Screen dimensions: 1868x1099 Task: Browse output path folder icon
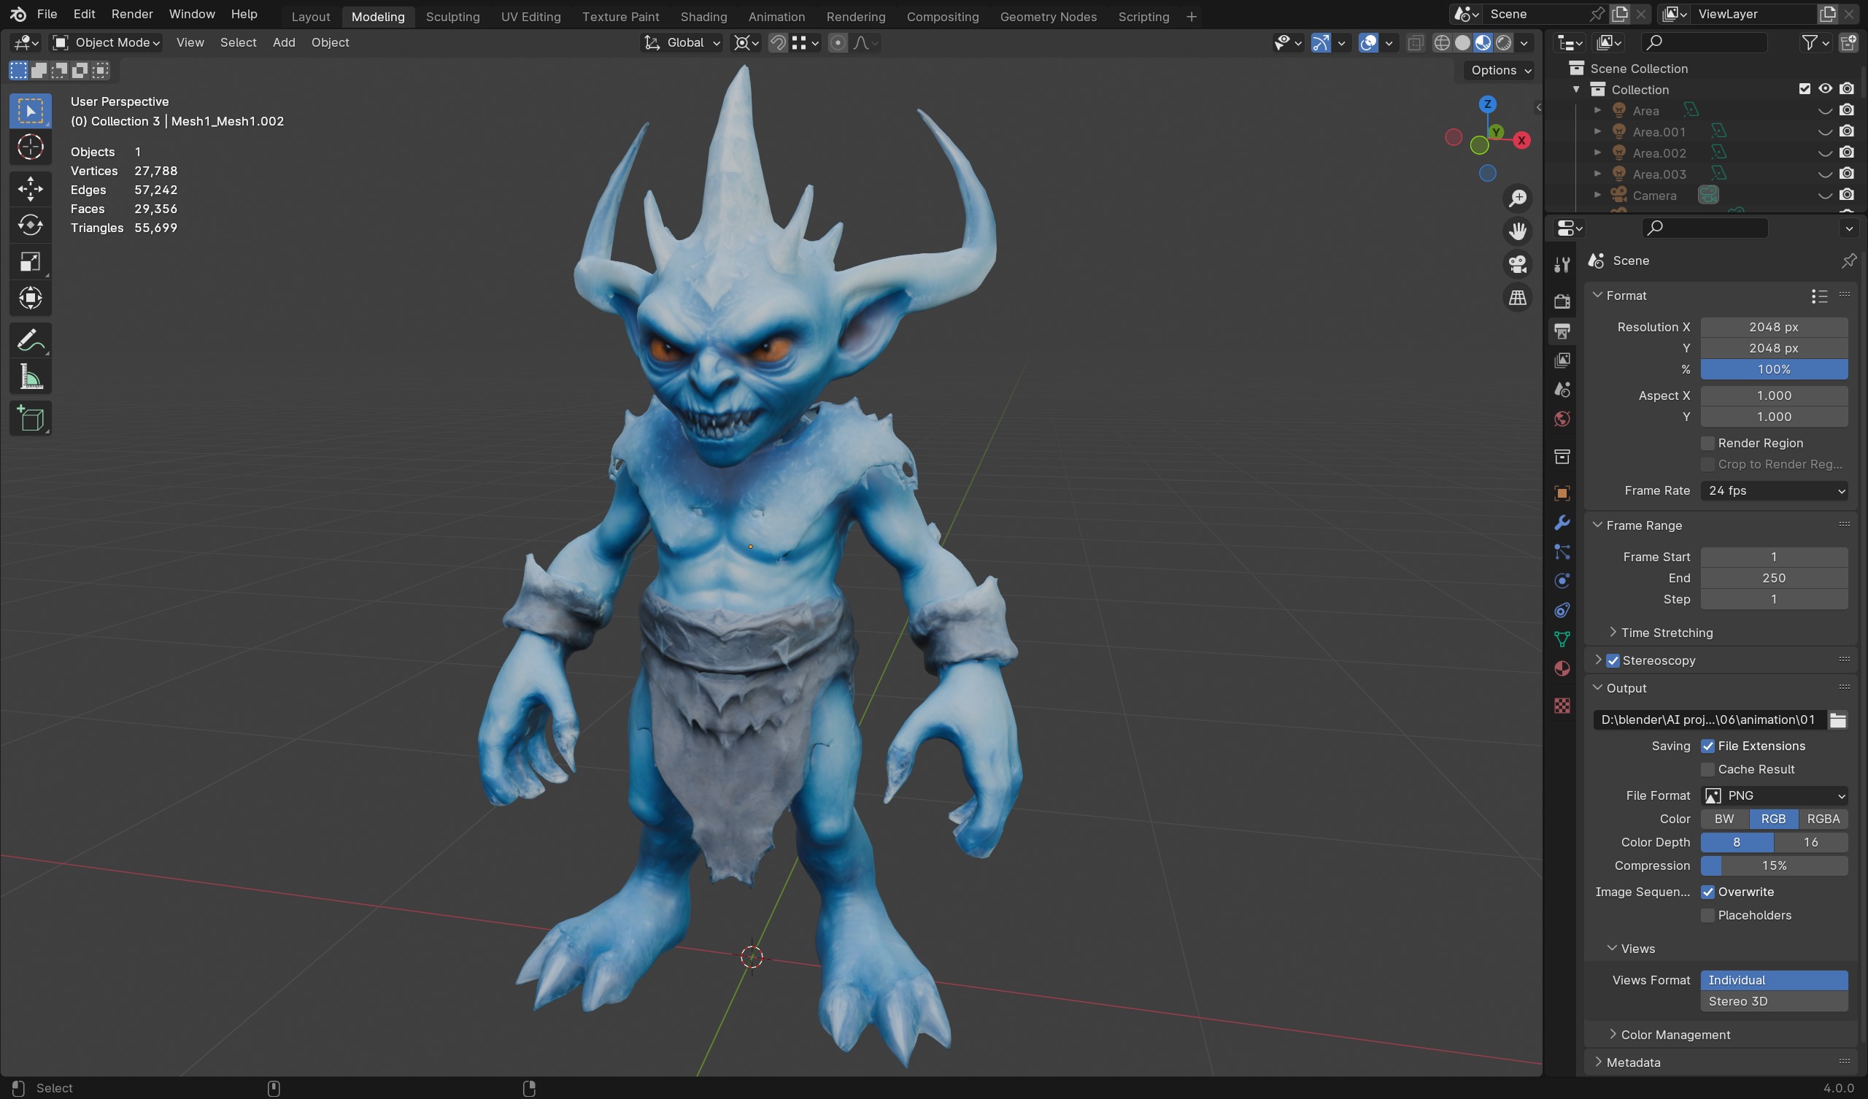1837,720
